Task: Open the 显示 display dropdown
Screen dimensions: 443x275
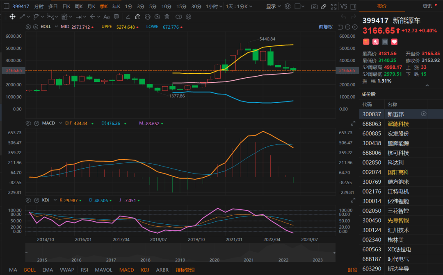Action: [x=273, y=7]
